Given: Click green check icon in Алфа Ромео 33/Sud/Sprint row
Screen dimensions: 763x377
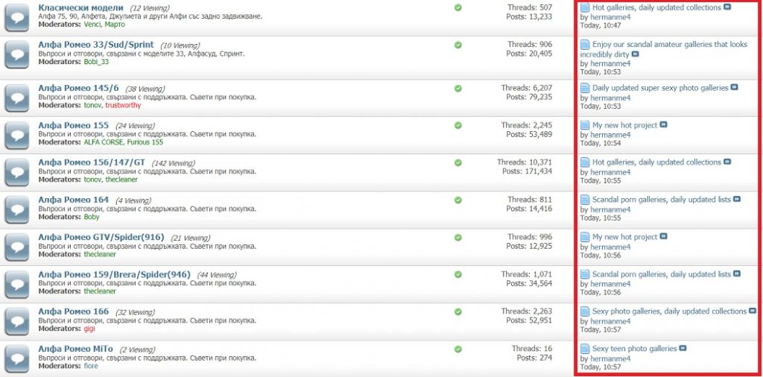Looking at the screenshot, I should pyautogui.click(x=458, y=45).
